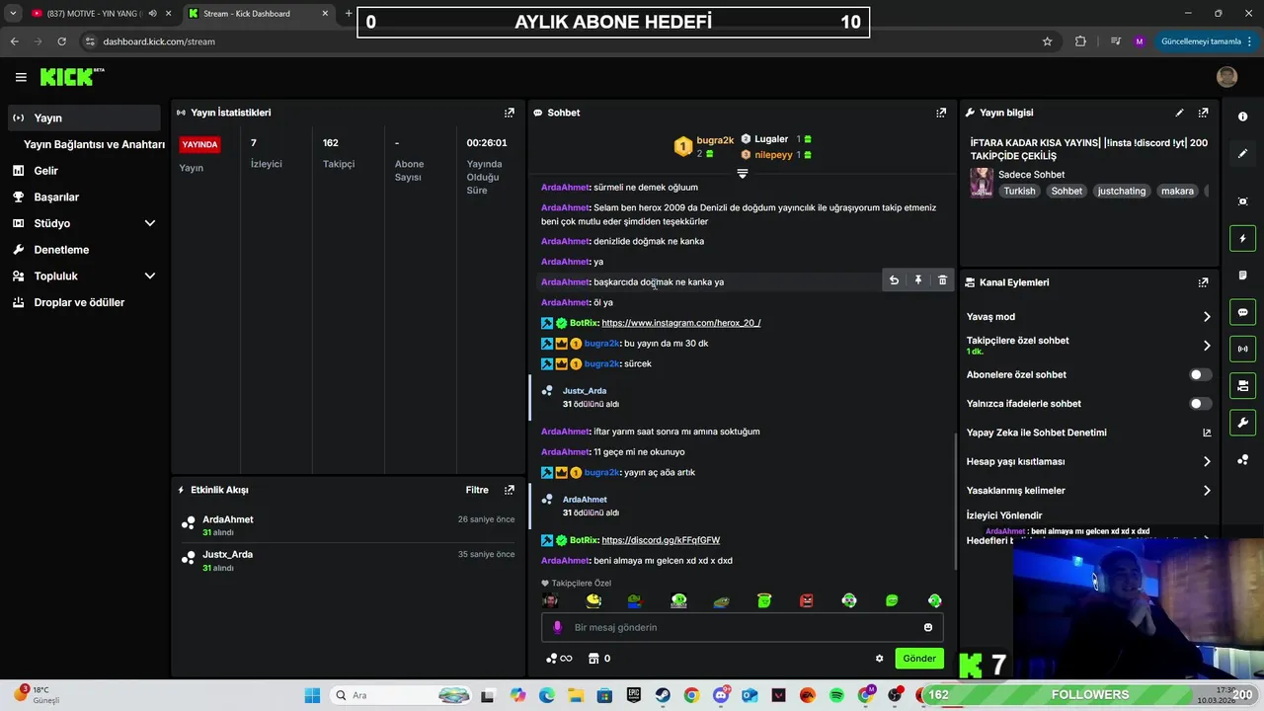The width and height of the screenshot is (1264, 711).
Task: Toggle Yalnızca ifadelerle sohbet switch
Action: [1200, 404]
